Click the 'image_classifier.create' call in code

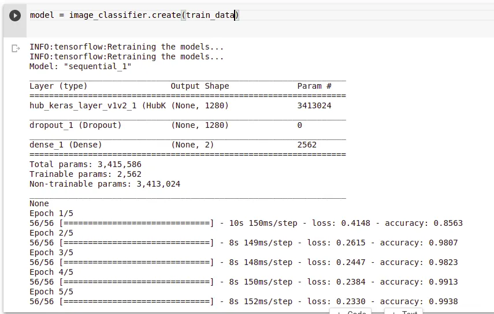(125, 15)
